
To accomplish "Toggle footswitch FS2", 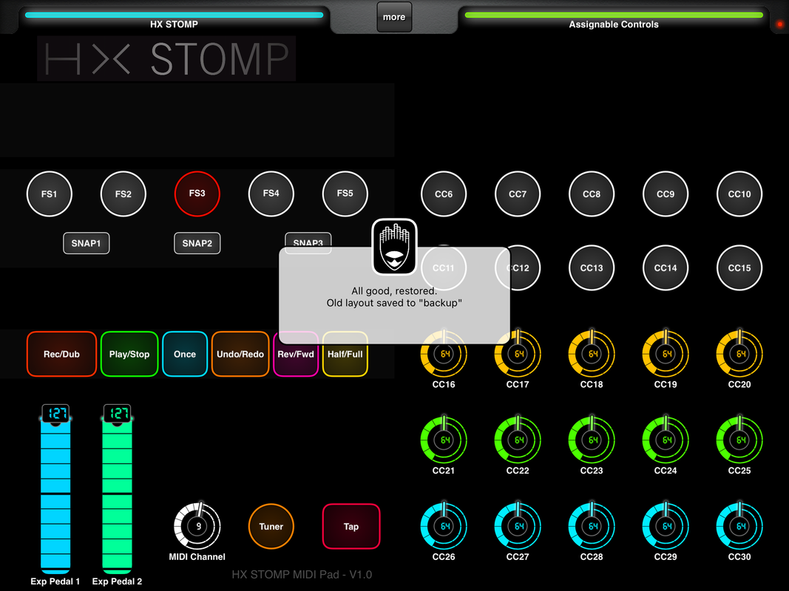I will [123, 194].
